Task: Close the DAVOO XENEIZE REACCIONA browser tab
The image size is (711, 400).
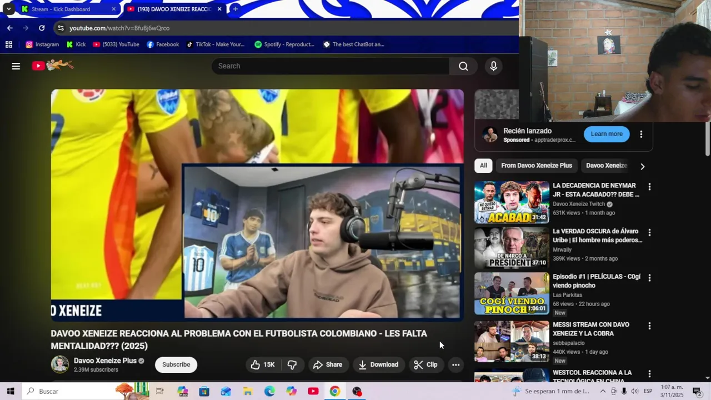Action: 219,9
